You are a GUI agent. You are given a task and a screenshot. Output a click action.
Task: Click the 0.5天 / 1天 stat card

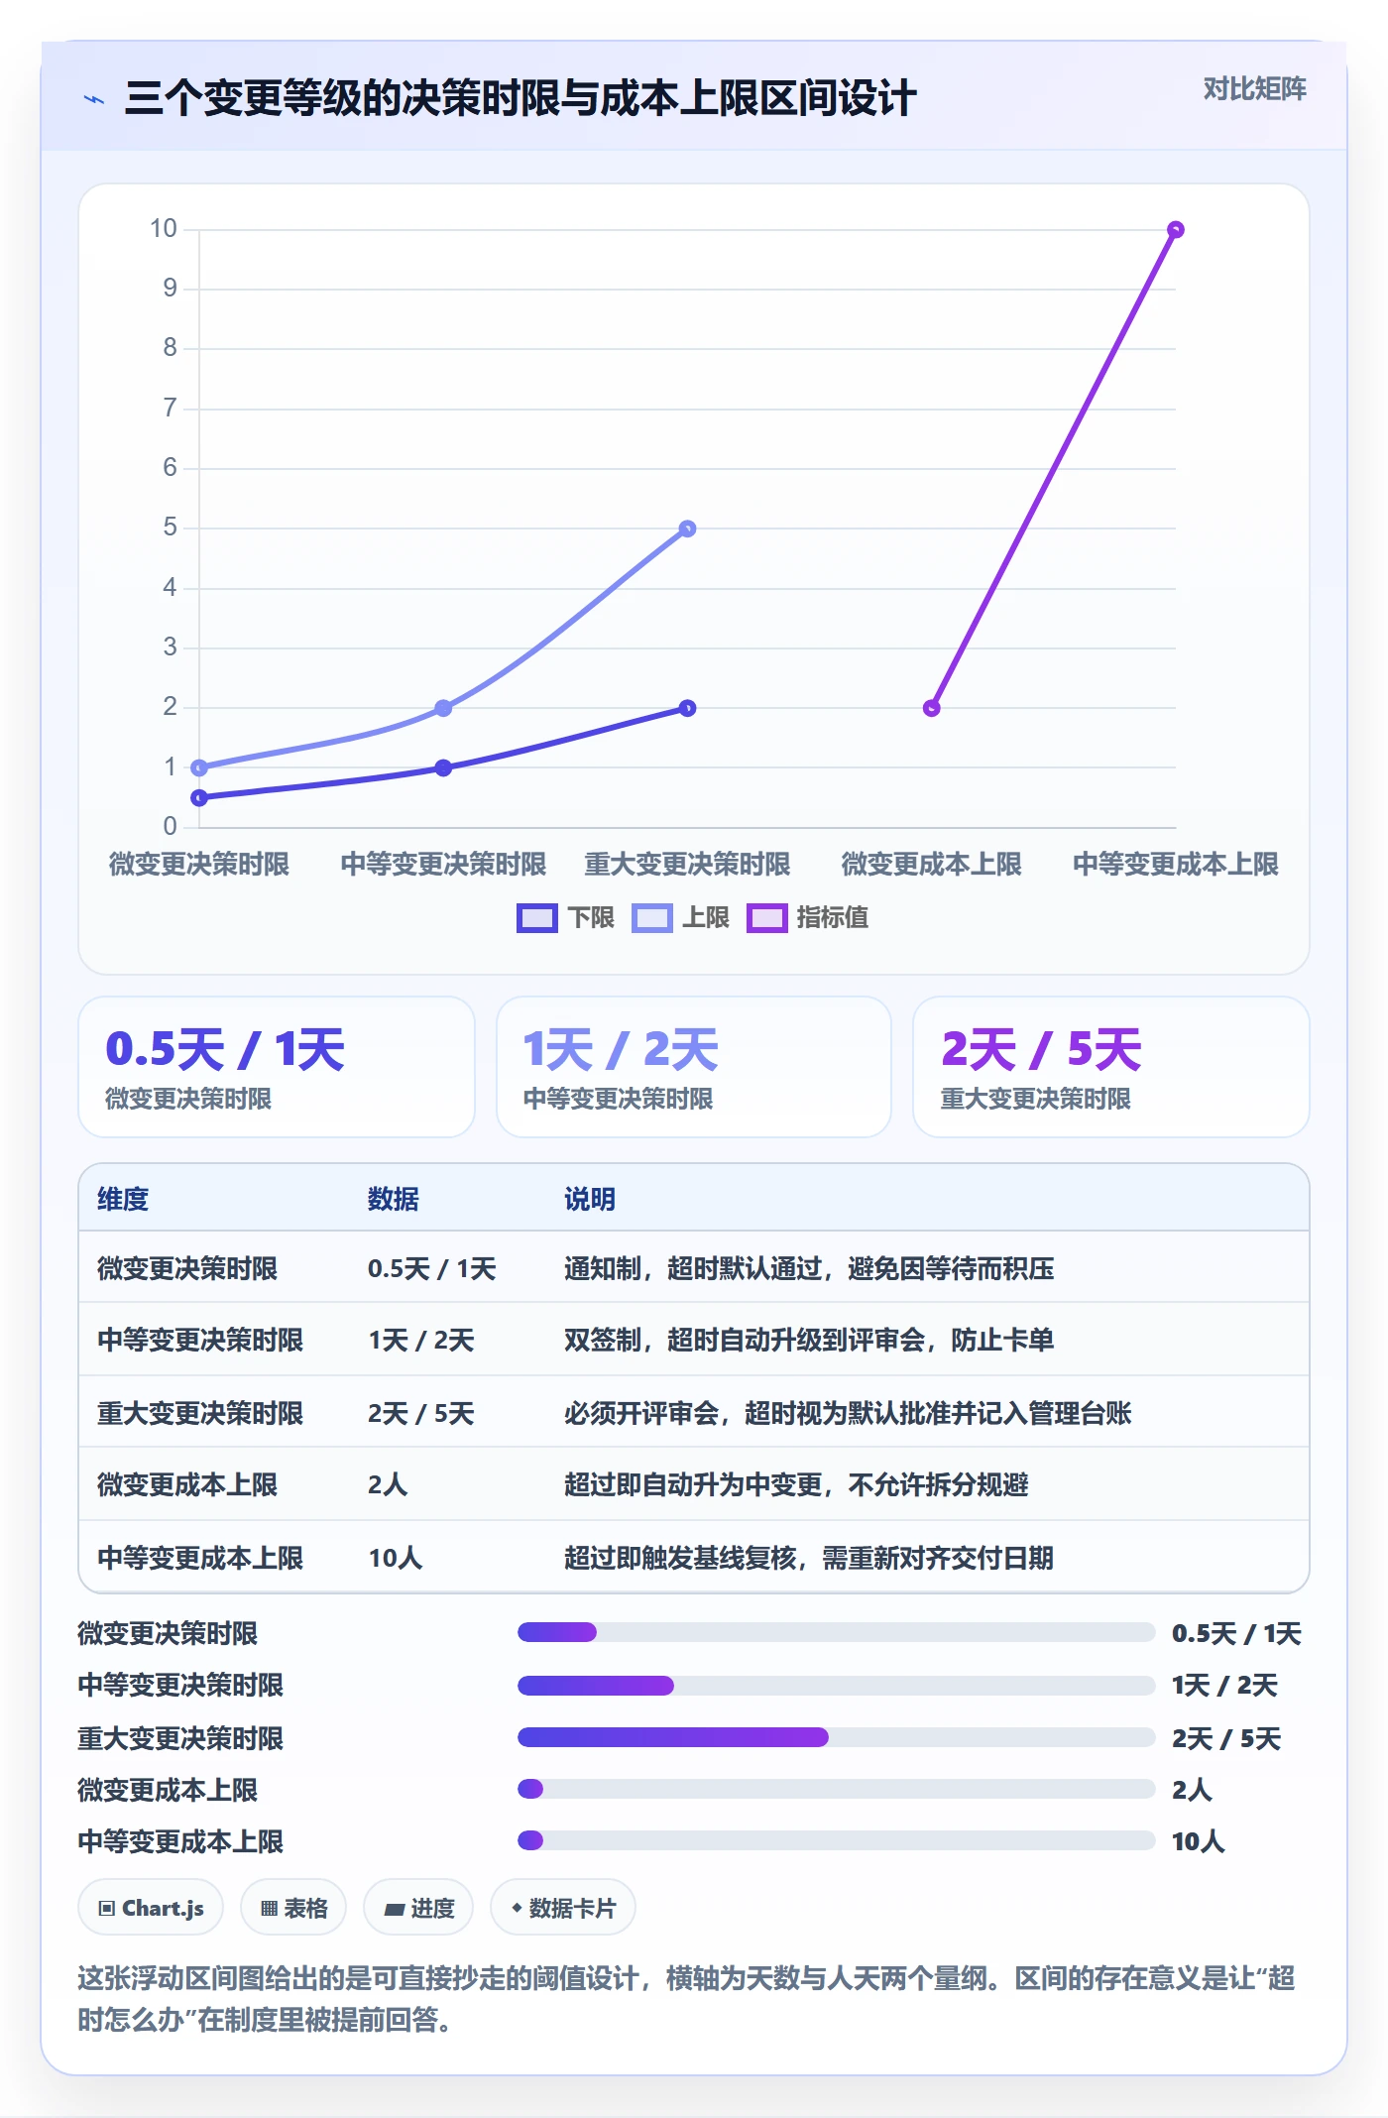277,1067
